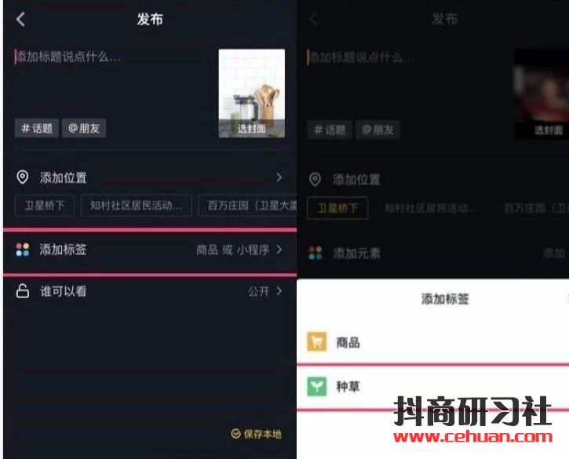Tap the @ 朋友 button
569x459 pixels.
[84, 128]
